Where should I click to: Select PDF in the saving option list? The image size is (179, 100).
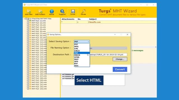coord(82,53)
